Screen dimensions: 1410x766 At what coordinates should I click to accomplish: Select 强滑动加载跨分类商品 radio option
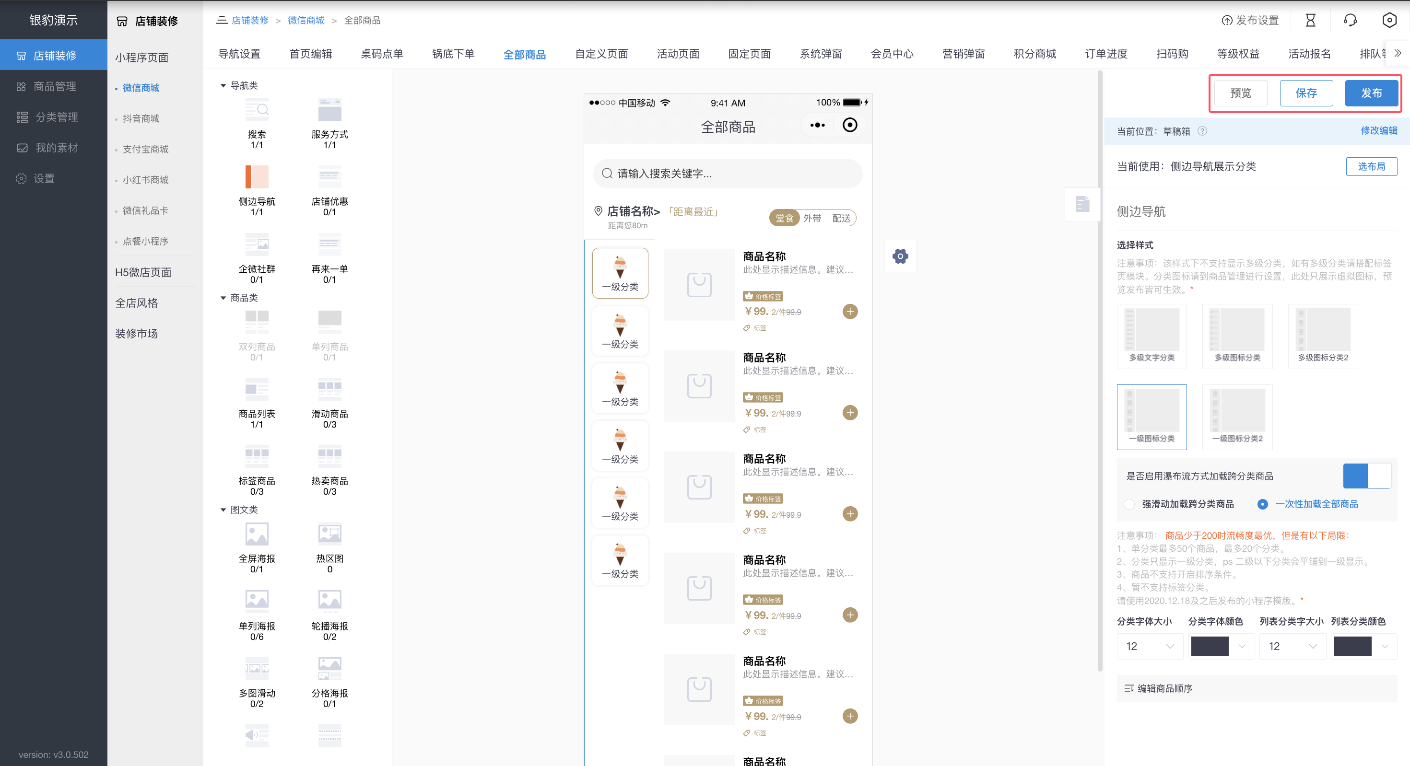coord(1129,504)
